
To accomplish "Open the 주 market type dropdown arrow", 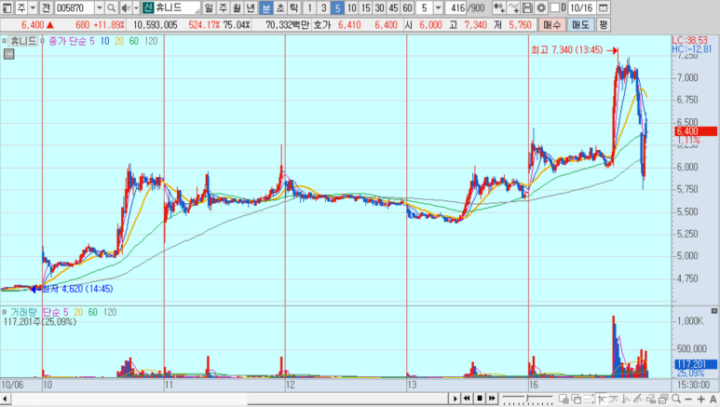I will click(33, 7).
